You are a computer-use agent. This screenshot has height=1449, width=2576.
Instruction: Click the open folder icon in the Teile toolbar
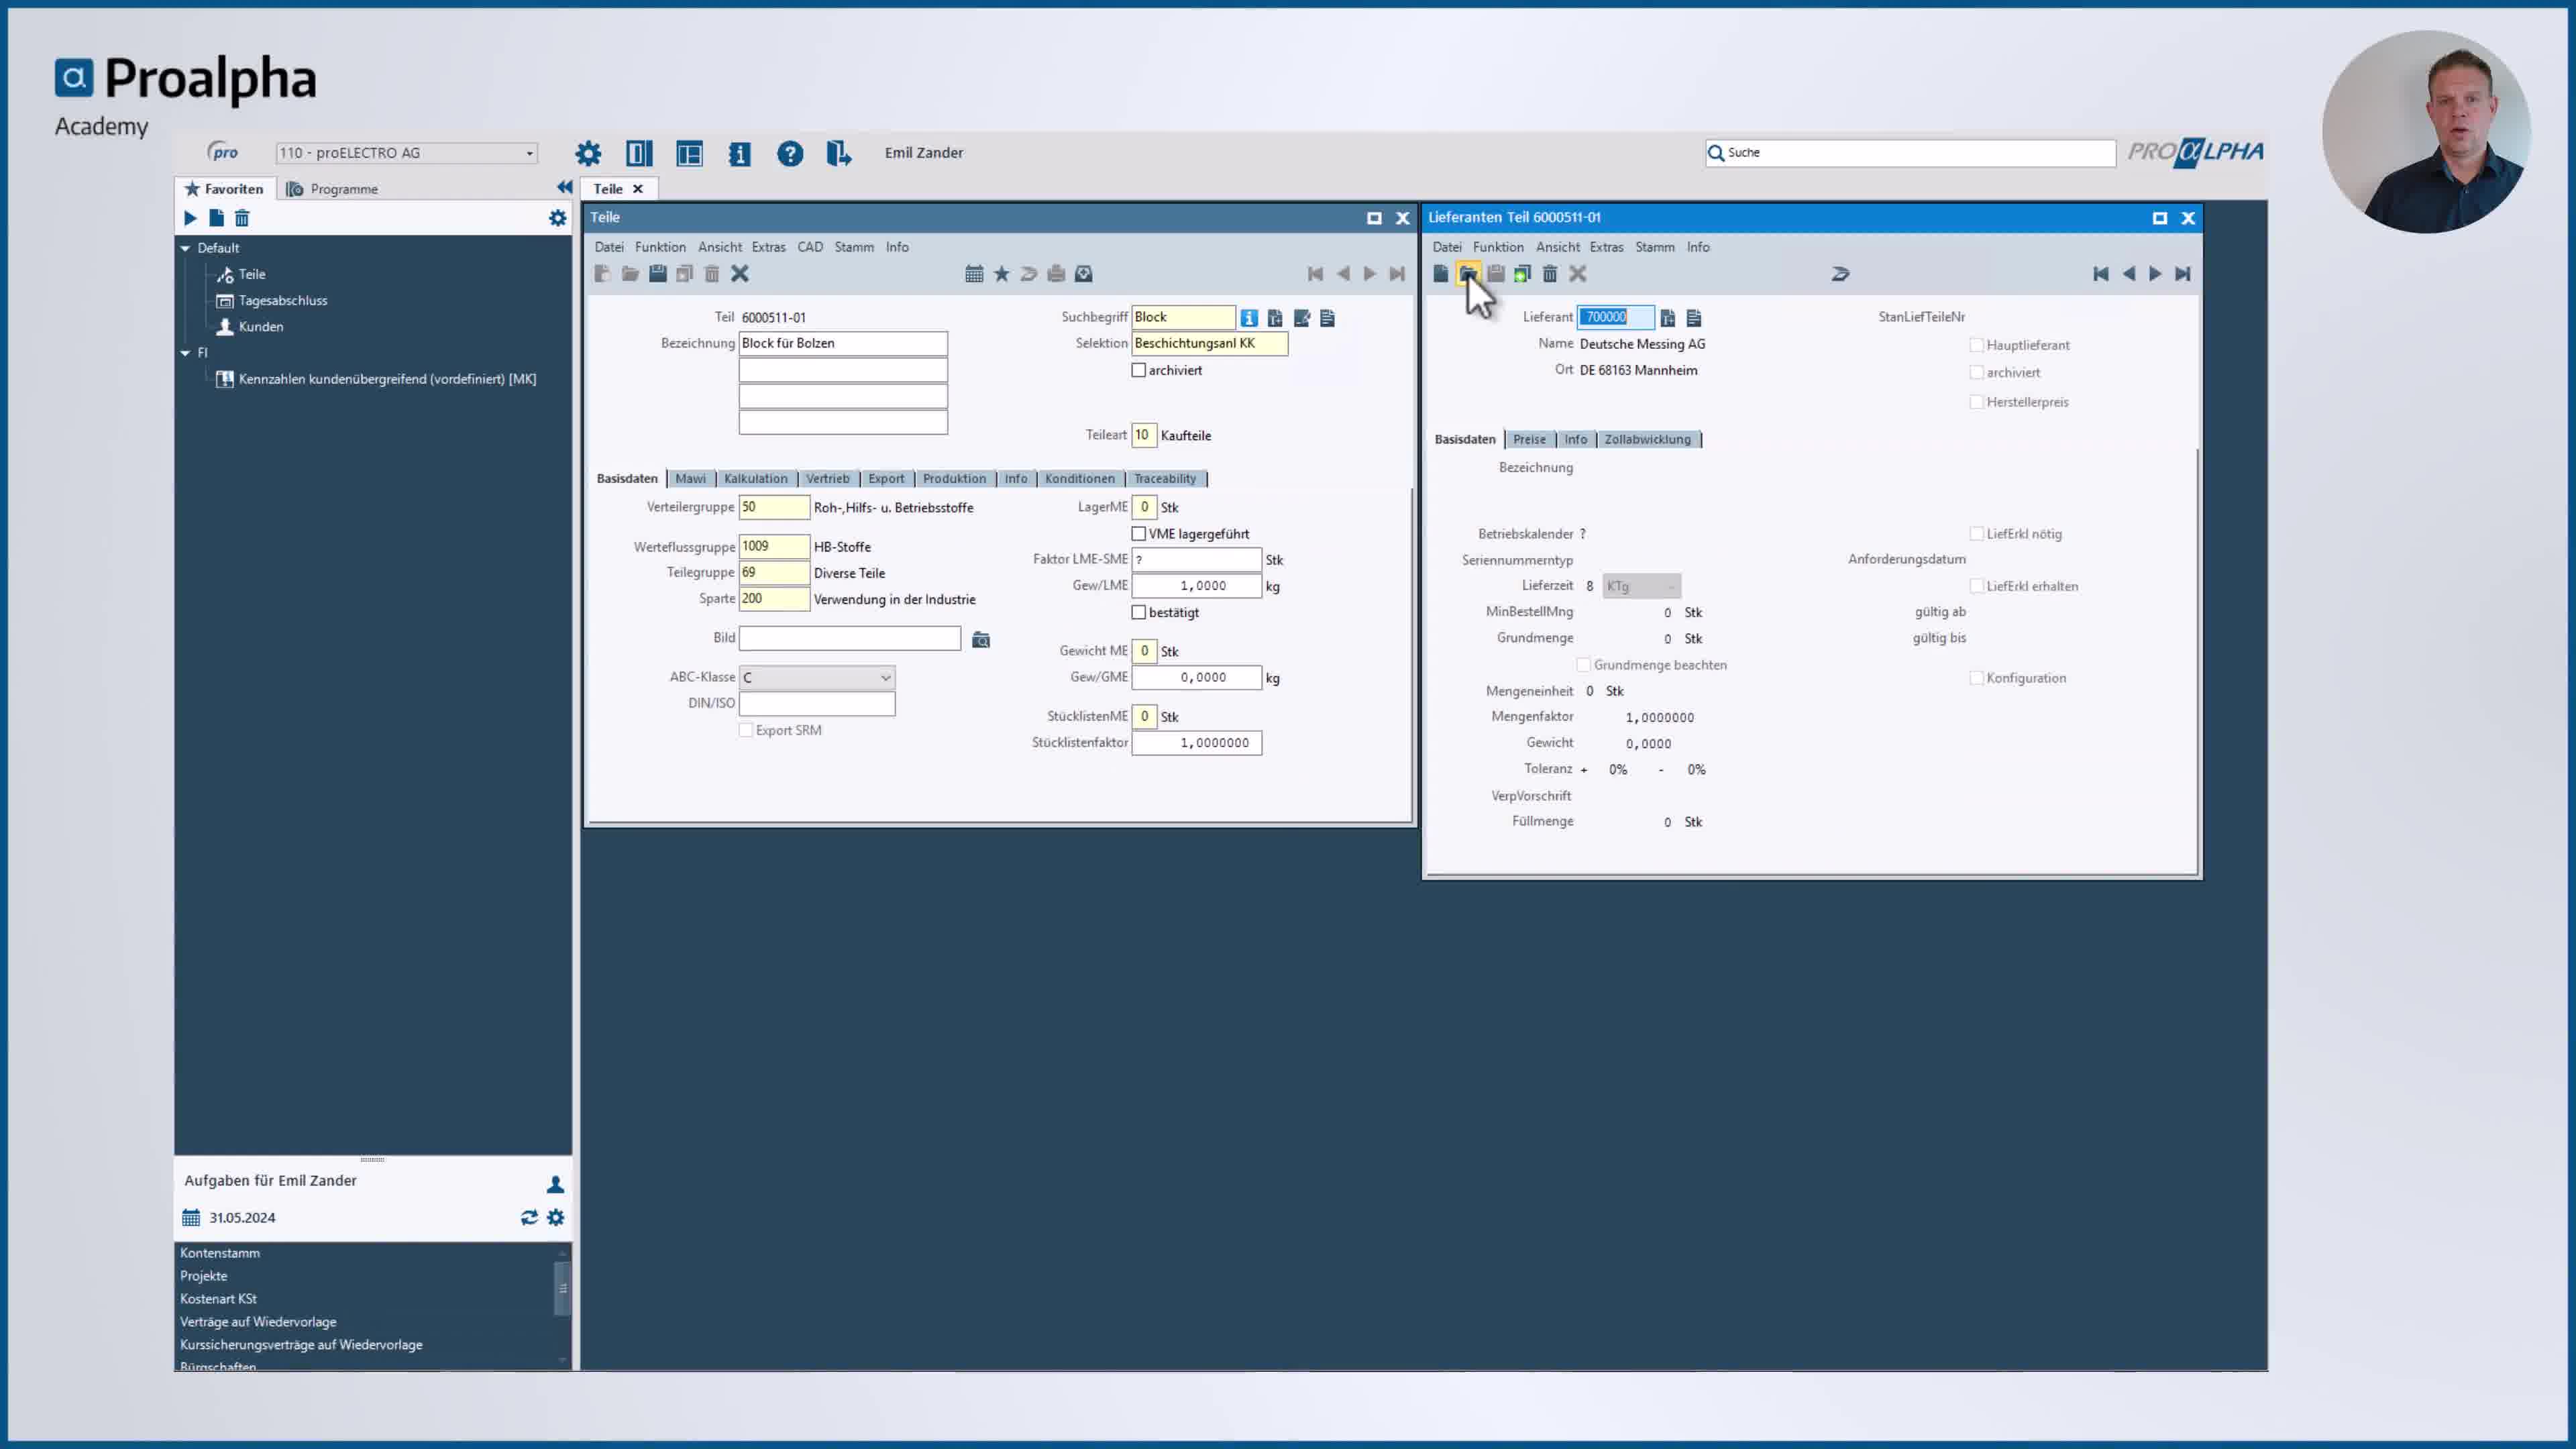630,274
